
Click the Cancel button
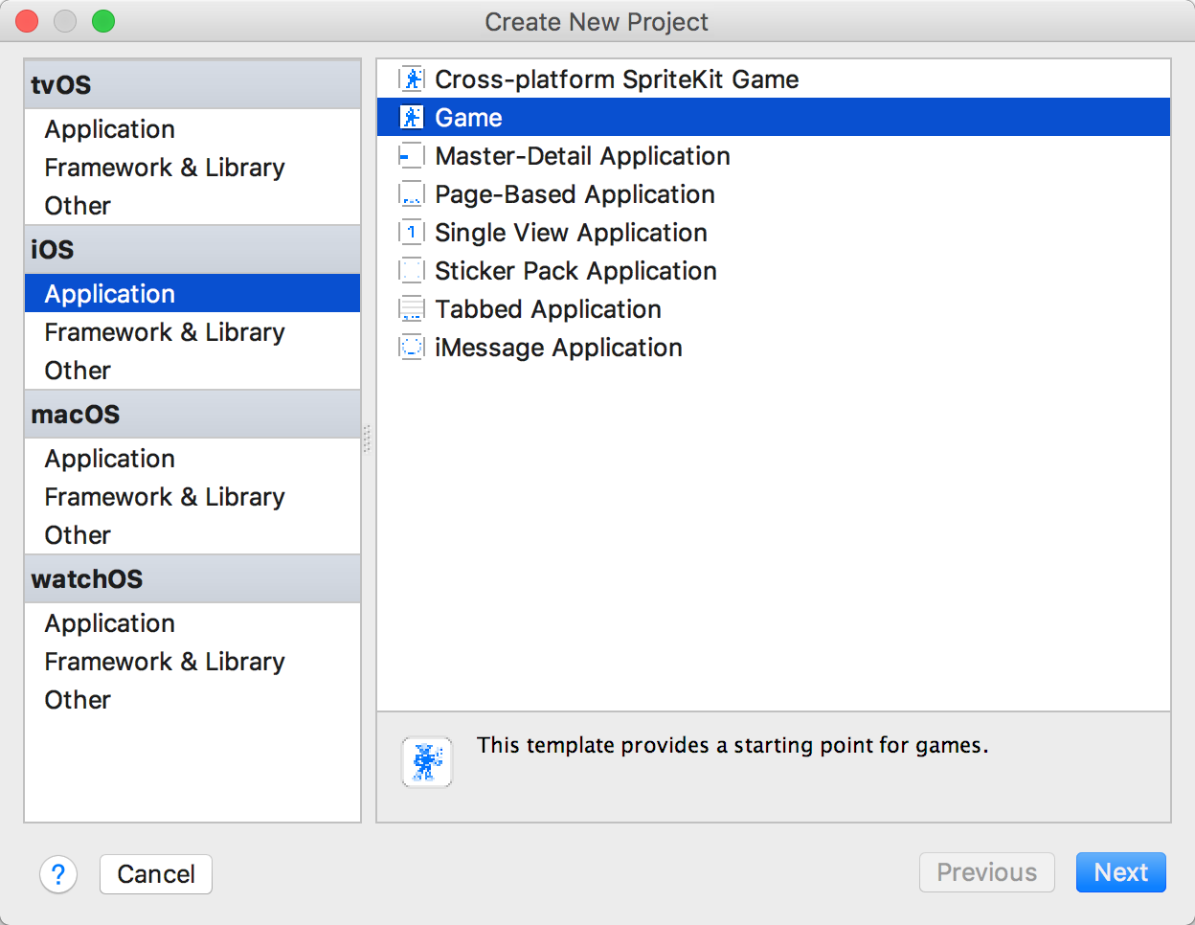156,874
